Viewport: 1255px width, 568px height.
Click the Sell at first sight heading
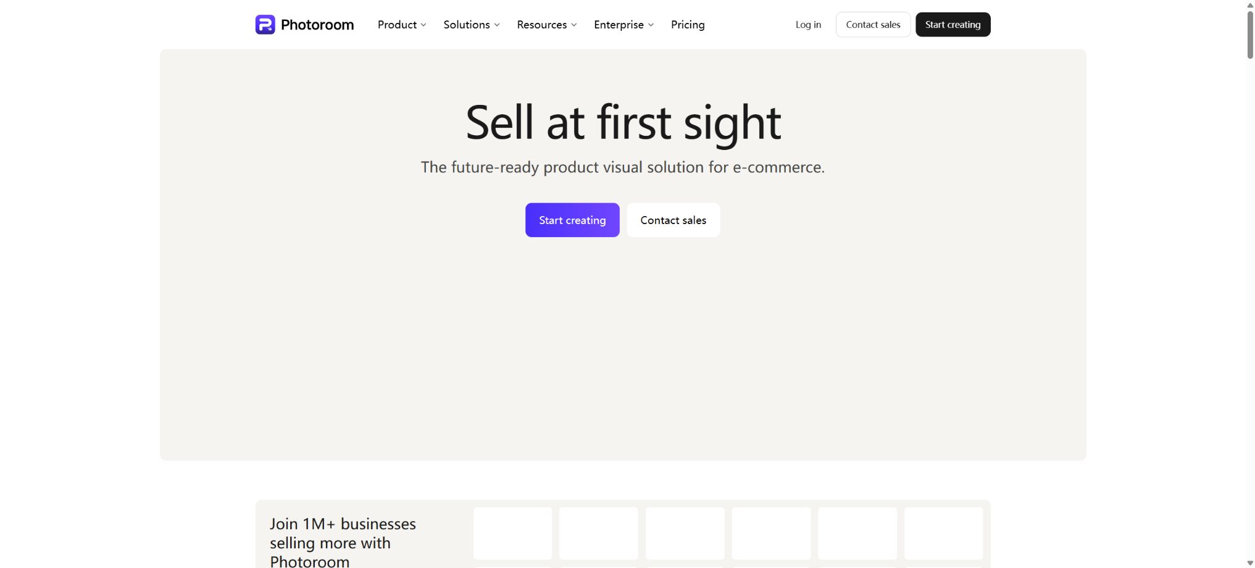click(x=623, y=123)
